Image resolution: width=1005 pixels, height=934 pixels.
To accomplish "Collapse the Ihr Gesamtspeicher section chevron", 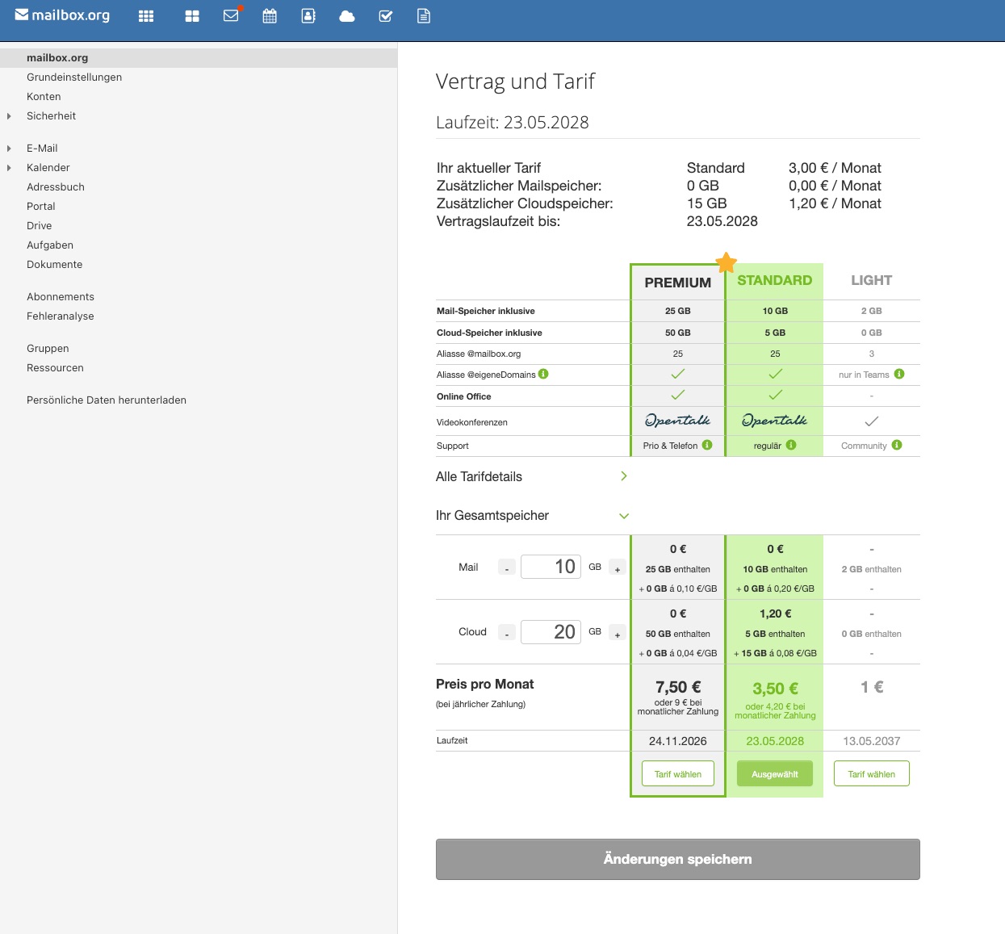I will tap(624, 516).
